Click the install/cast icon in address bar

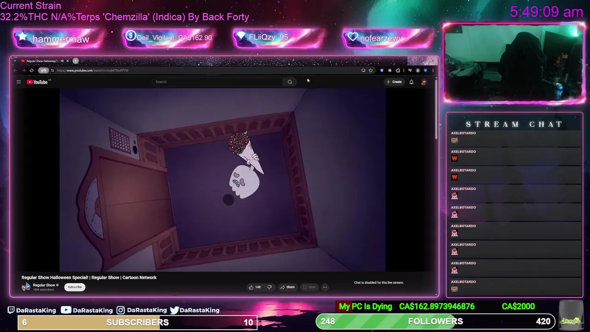point(363,71)
